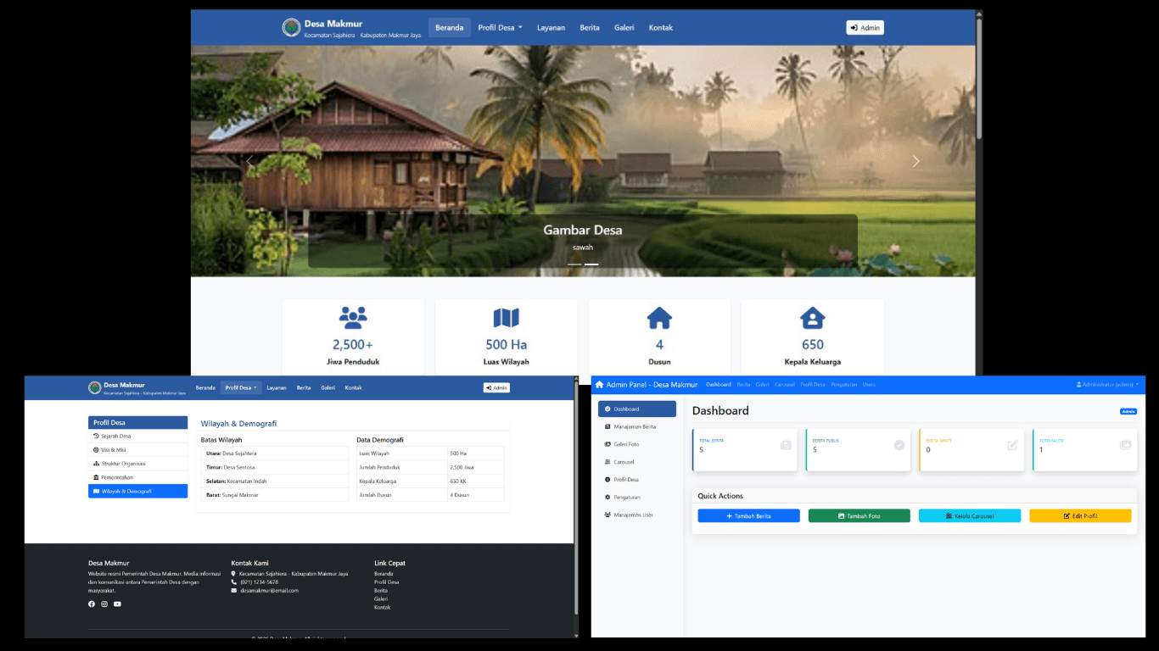Click the checkmark icon on the Berita Publis card
The image size is (1159, 651).
pos(899,445)
